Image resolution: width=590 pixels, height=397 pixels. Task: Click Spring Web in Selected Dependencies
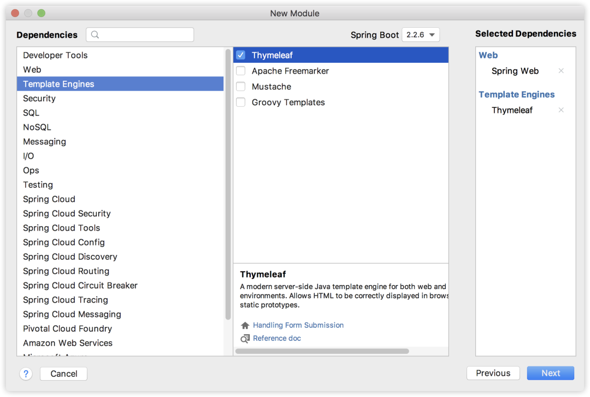click(515, 71)
